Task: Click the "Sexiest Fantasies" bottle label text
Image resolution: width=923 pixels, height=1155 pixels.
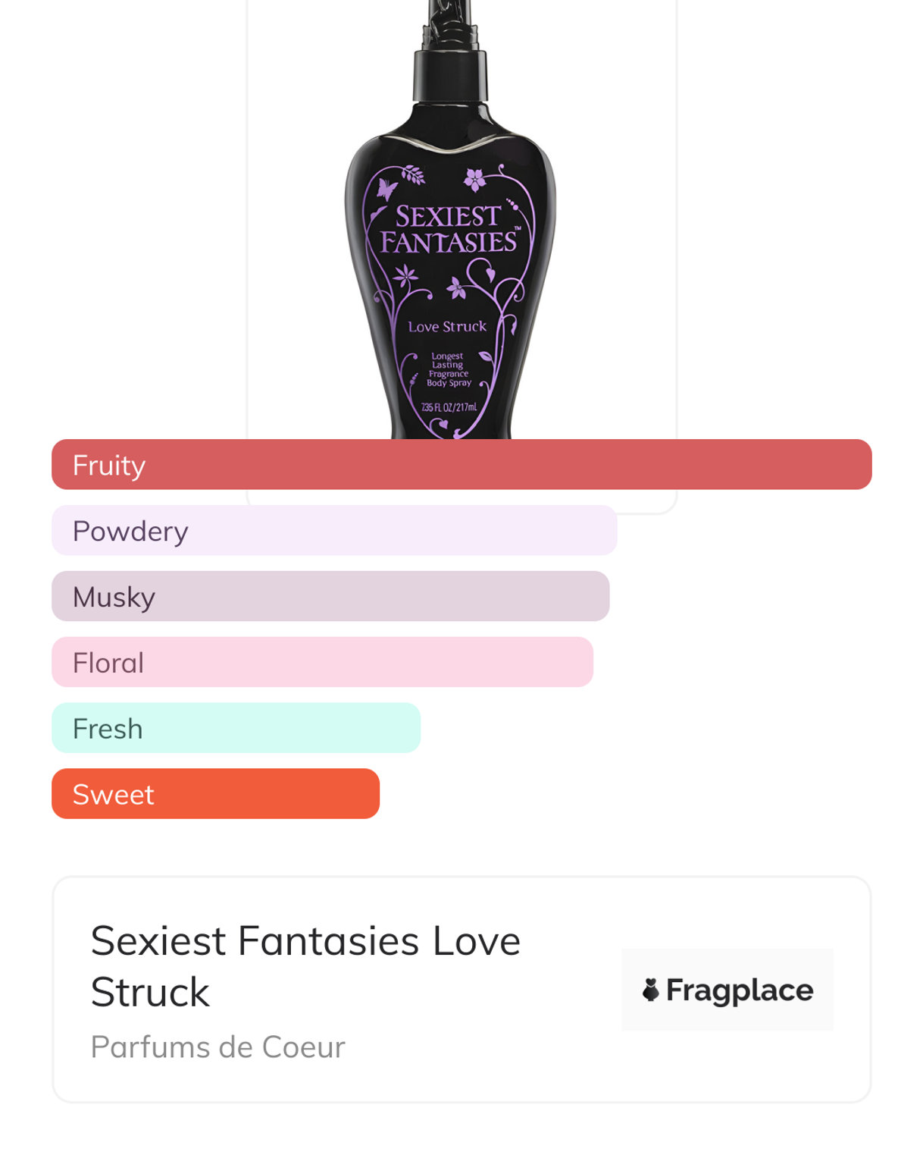Action: [x=449, y=229]
